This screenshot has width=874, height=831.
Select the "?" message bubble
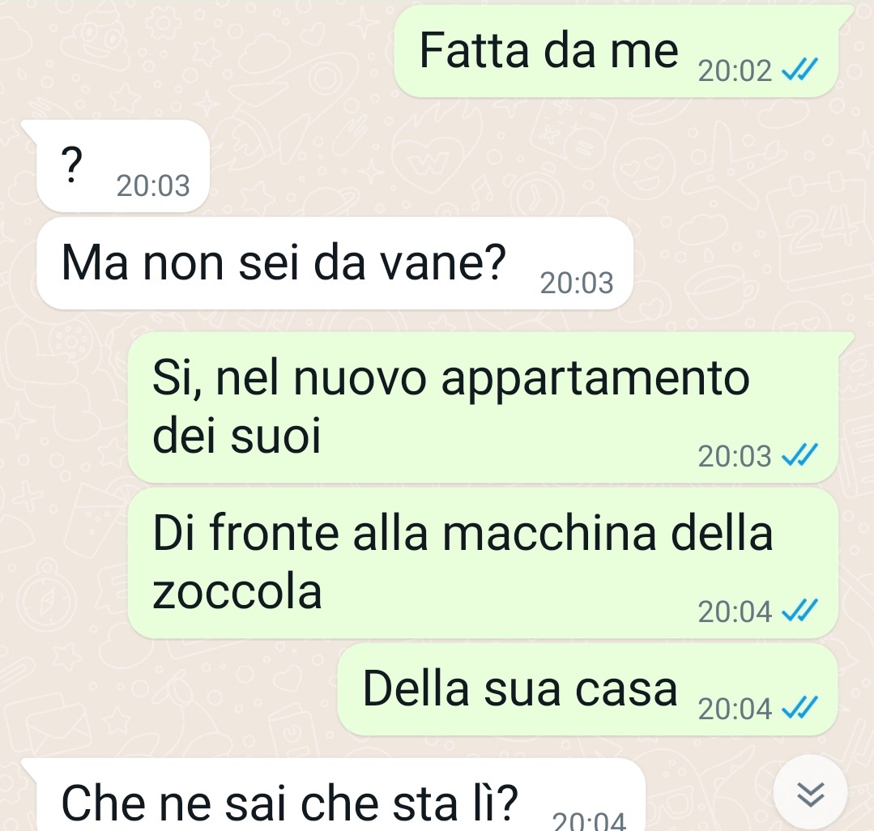pos(123,166)
